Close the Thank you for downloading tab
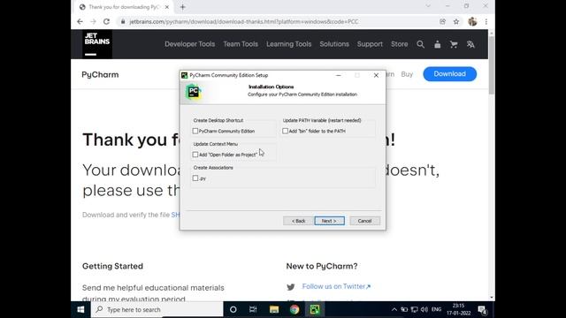This screenshot has width=566, height=318. (167, 7)
